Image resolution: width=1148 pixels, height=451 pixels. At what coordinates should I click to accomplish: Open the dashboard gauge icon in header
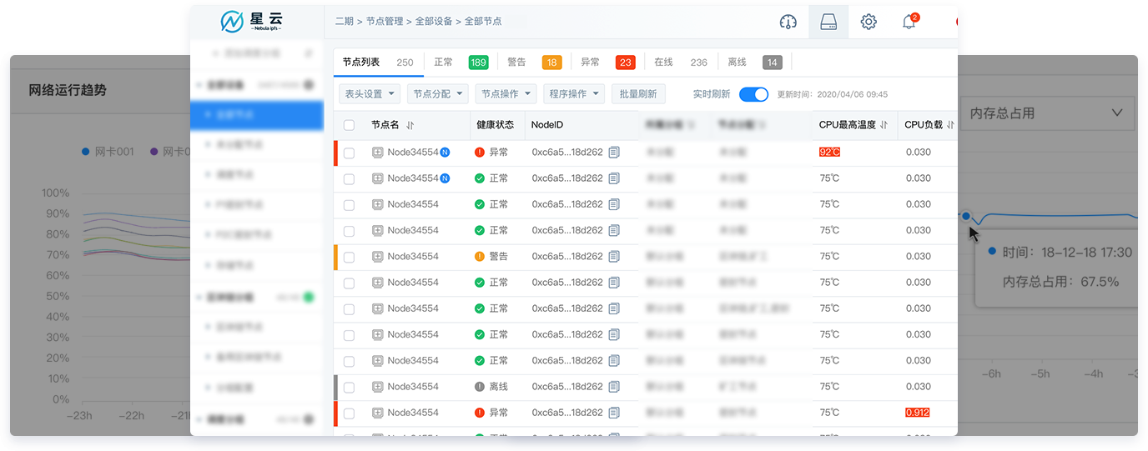click(x=788, y=22)
